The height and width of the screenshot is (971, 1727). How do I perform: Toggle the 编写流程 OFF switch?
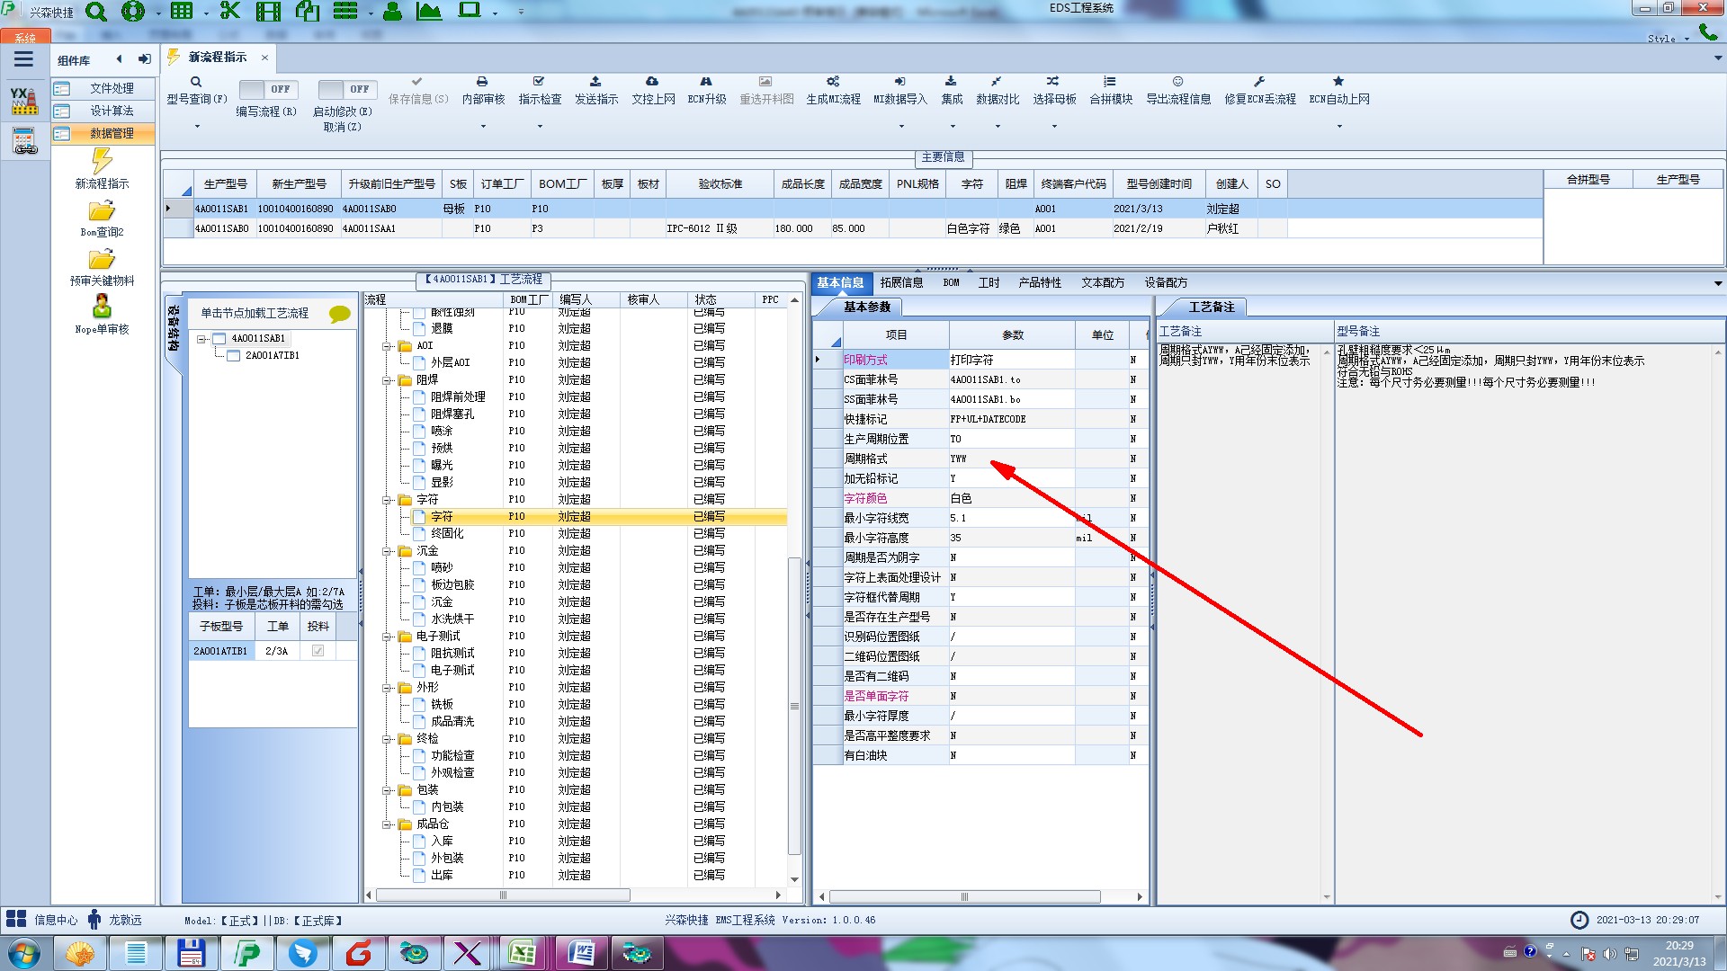coord(267,90)
